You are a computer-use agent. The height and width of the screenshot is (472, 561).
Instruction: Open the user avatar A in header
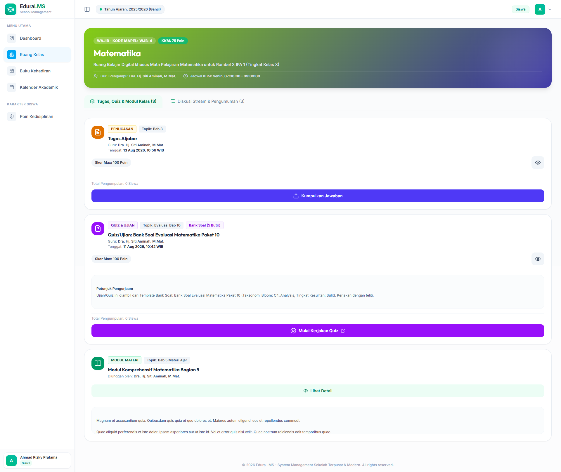tap(540, 9)
